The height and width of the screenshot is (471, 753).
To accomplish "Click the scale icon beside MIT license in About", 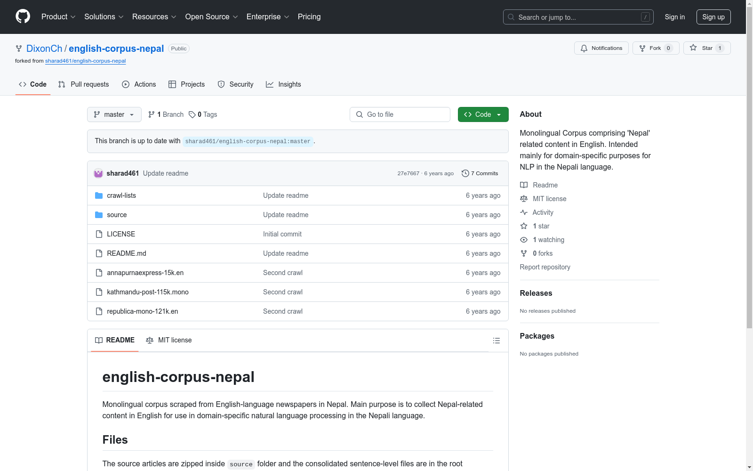I will (x=524, y=199).
